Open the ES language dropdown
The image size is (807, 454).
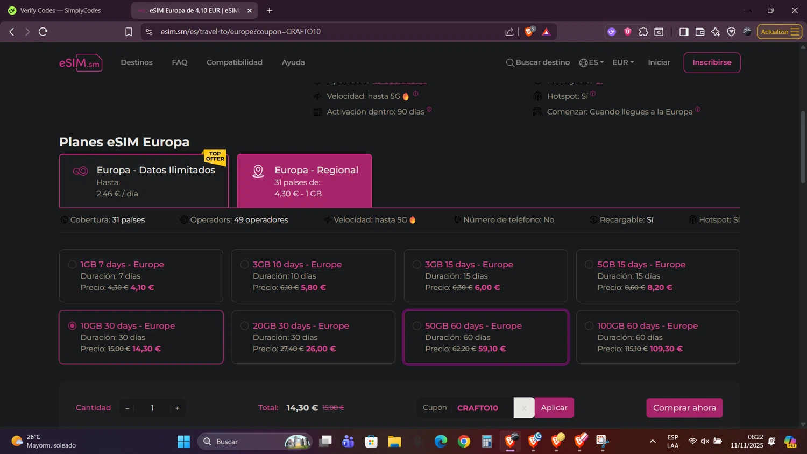point(591,62)
